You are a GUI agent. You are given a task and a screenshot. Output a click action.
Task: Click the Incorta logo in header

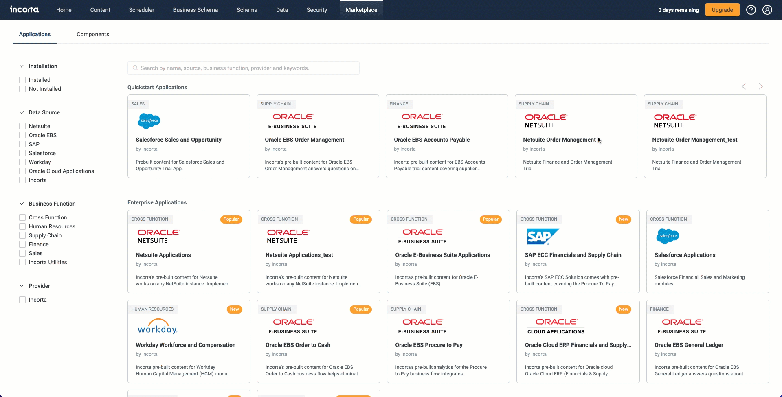click(24, 9)
